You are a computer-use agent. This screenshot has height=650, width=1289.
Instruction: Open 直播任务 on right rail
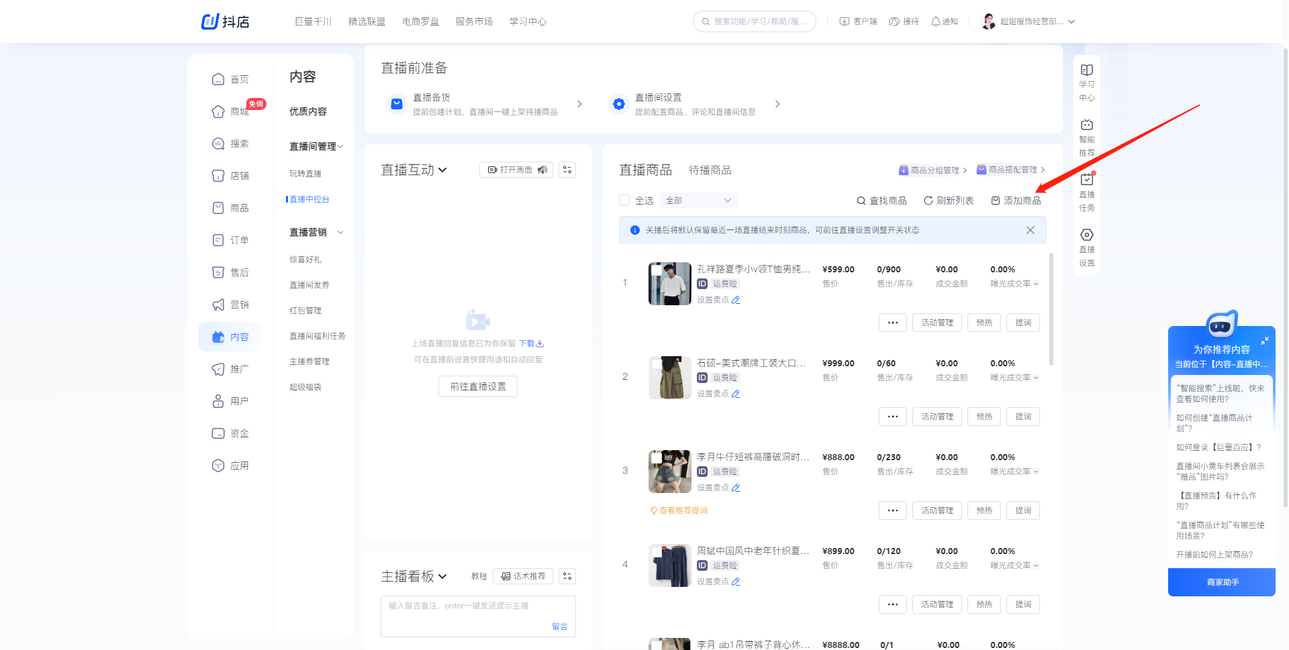pyautogui.click(x=1087, y=193)
